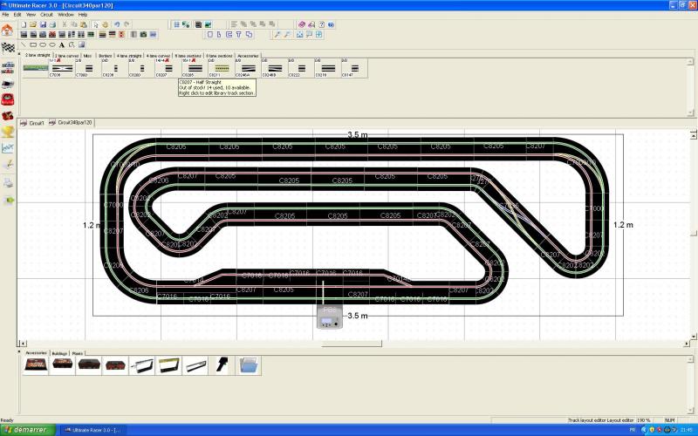Switch to the 2 lane curves tab

66,55
